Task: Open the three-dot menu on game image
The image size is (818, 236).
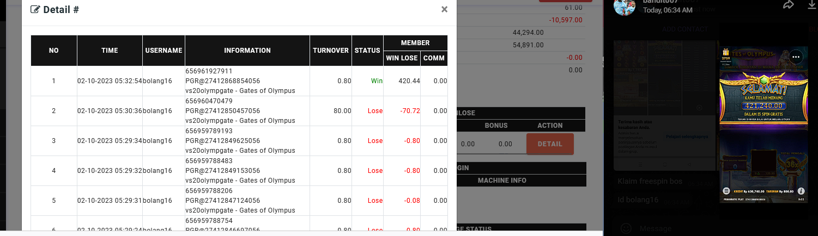Action: [x=796, y=57]
